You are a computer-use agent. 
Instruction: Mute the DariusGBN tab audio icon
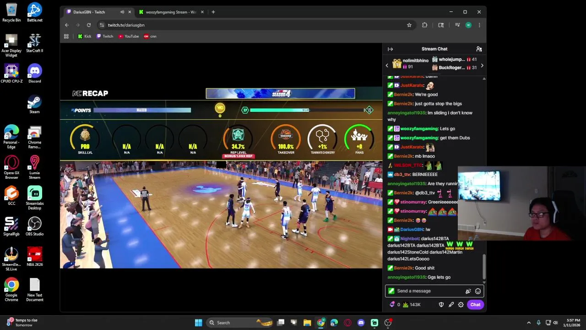coord(122,12)
